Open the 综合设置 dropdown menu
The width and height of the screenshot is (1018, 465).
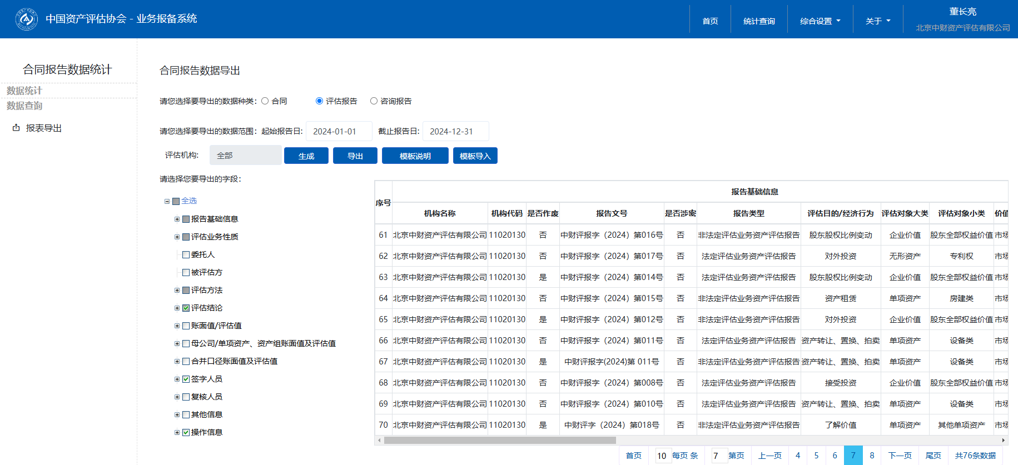pyautogui.click(x=820, y=21)
